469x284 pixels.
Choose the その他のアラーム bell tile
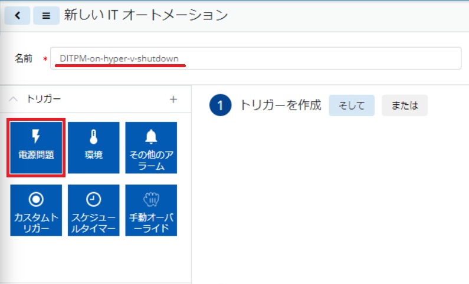click(151, 147)
